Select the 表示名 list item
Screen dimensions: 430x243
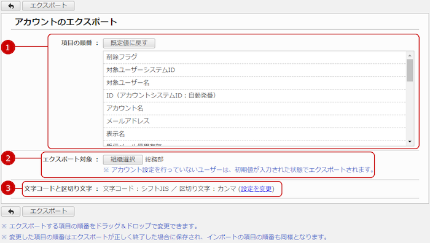point(254,134)
